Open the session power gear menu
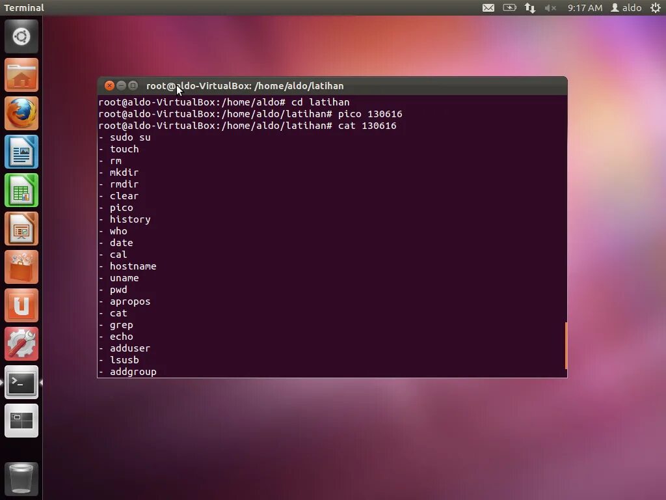 click(x=656, y=8)
